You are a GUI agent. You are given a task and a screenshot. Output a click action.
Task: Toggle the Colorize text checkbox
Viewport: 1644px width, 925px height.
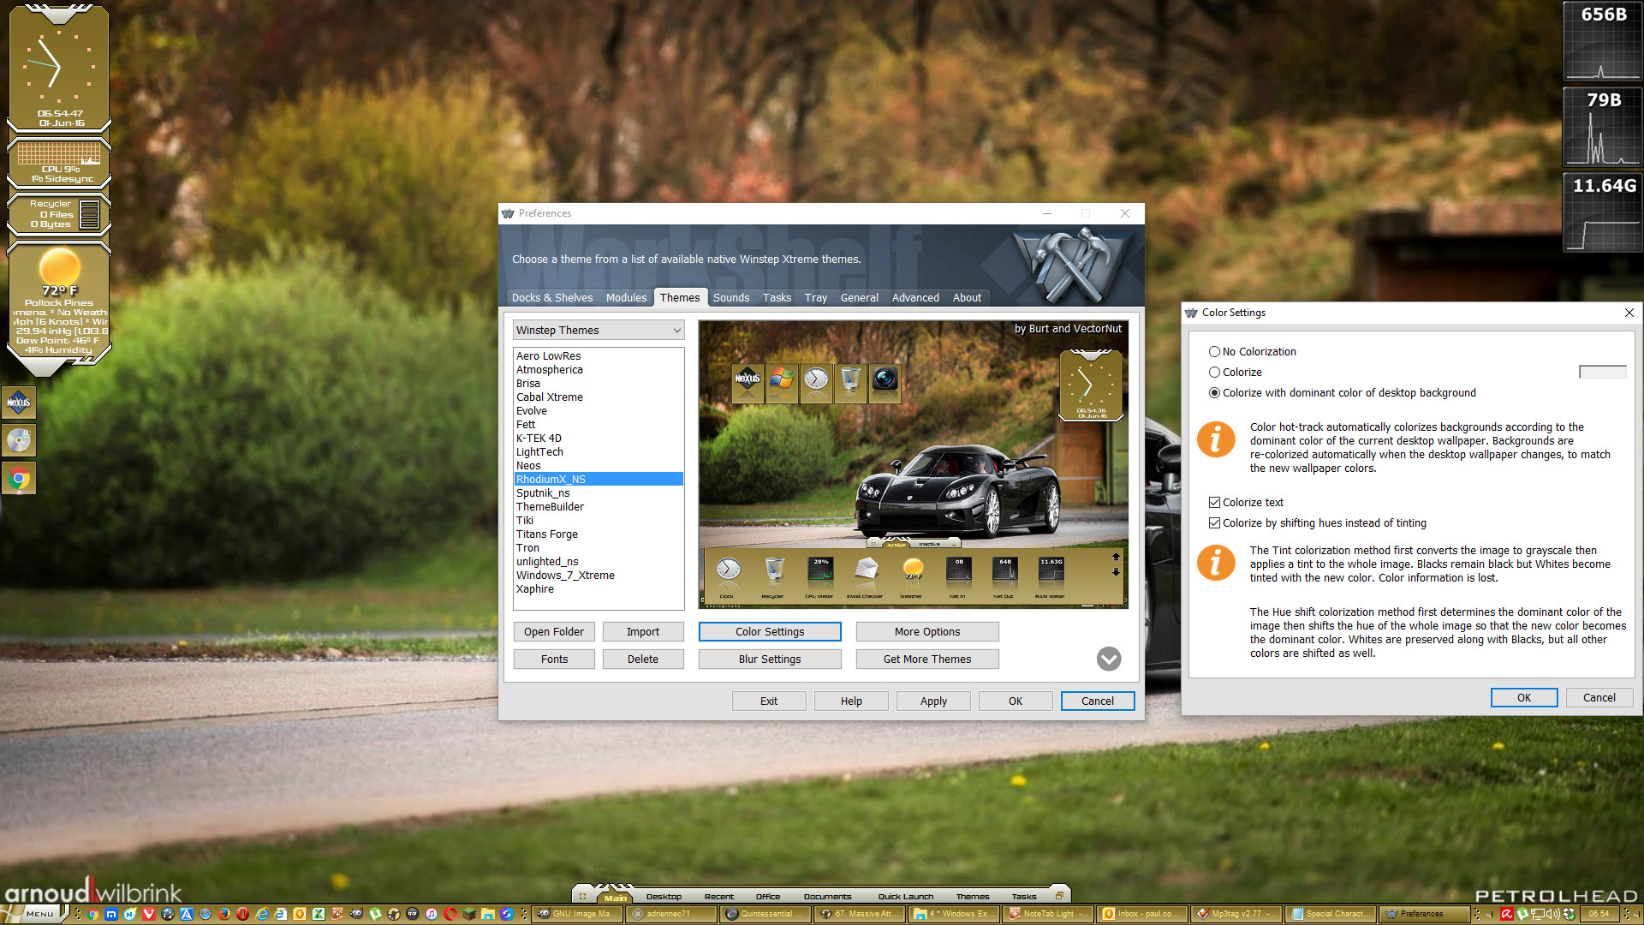[1214, 503]
